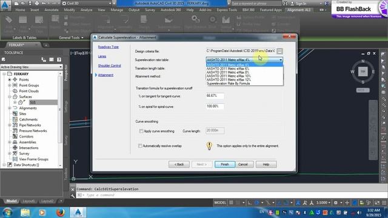Open the Attainment wizard page
388x218 pixels.
coord(105,75)
